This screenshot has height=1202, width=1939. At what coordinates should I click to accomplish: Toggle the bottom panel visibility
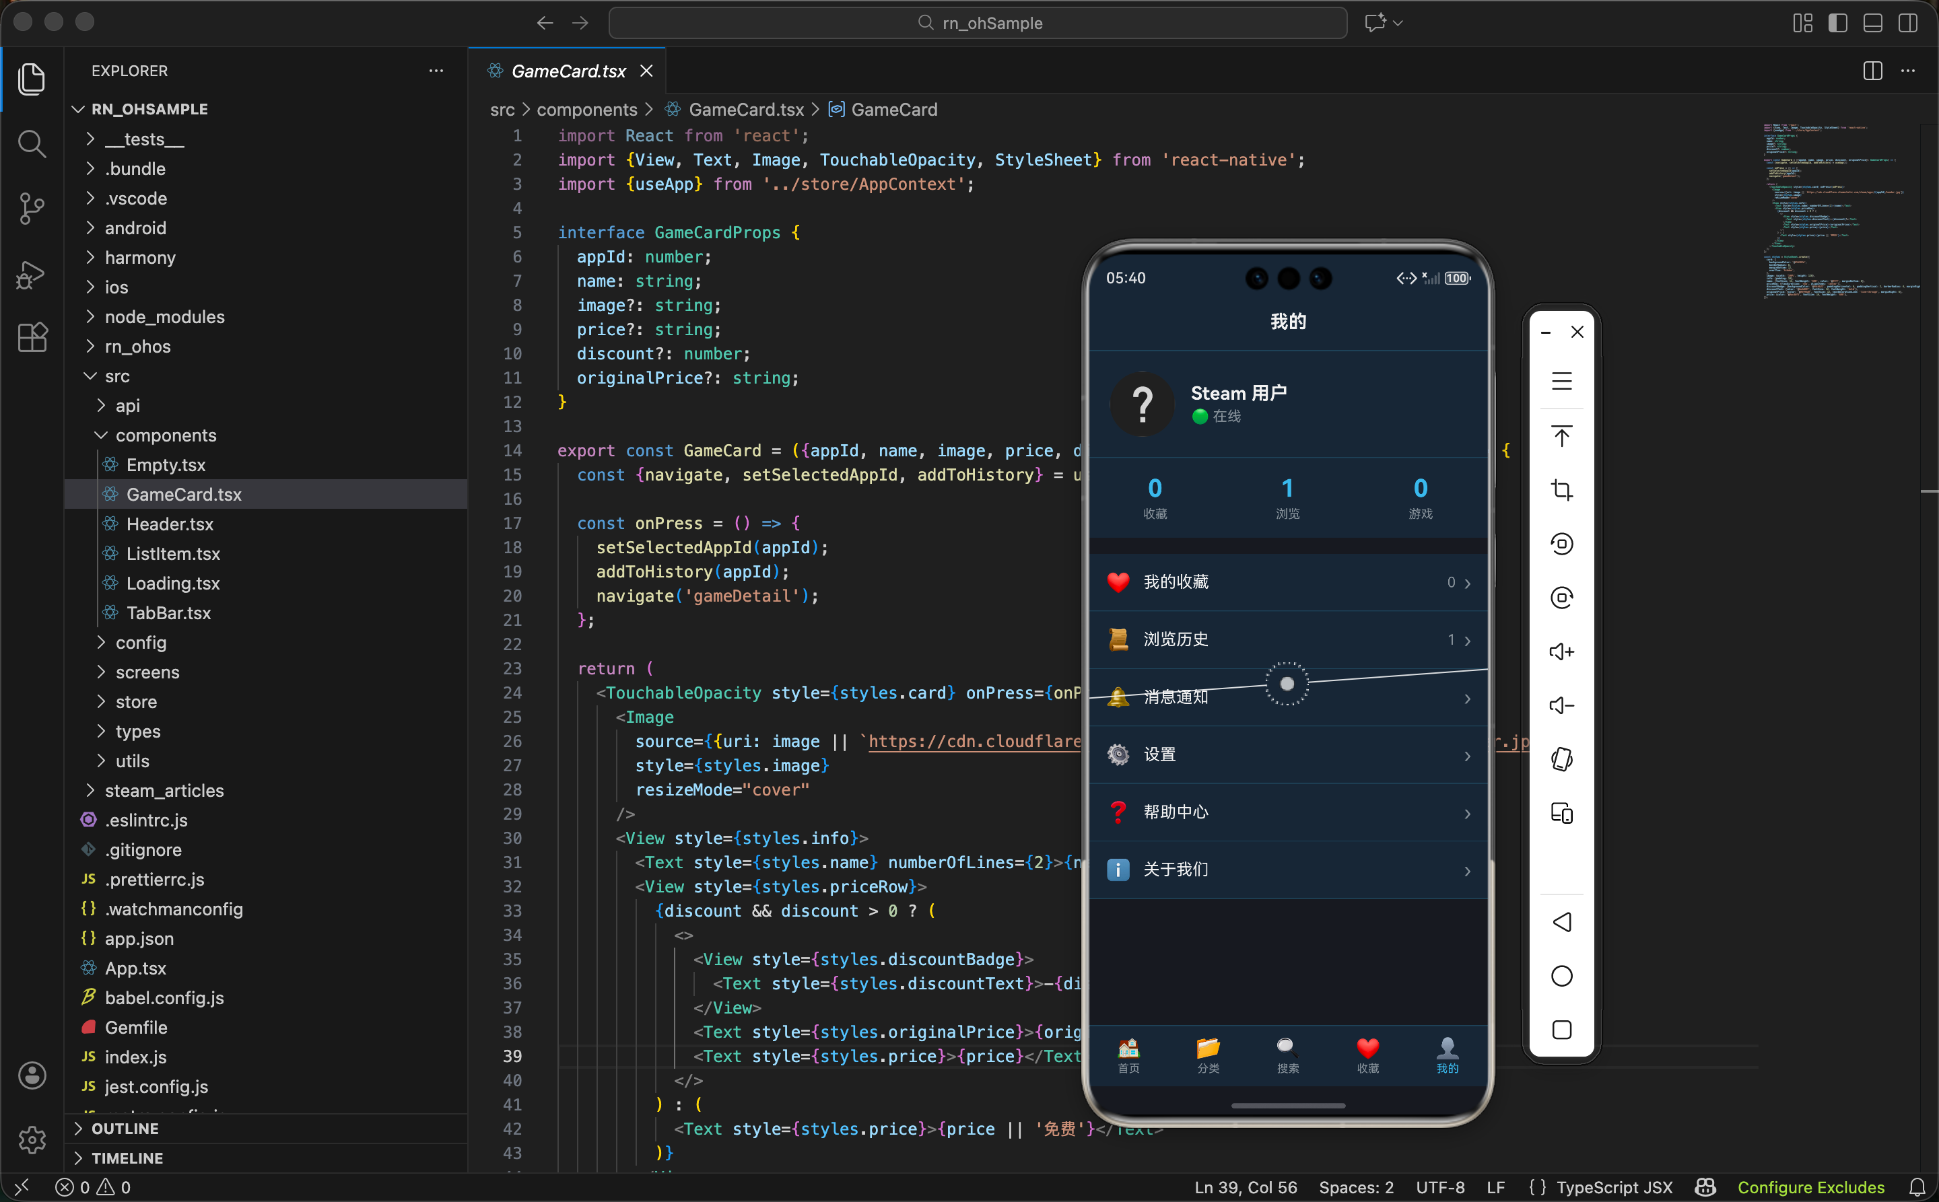pos(1872,23)
